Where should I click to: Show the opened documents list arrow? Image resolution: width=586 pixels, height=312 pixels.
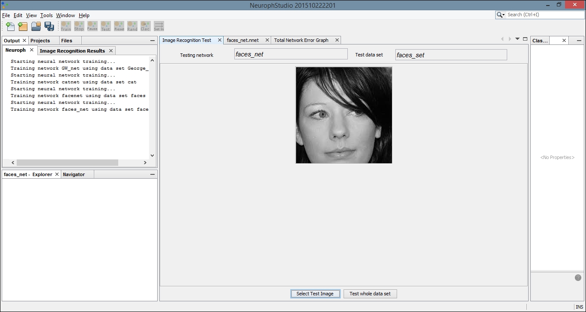tap(517, 39)
